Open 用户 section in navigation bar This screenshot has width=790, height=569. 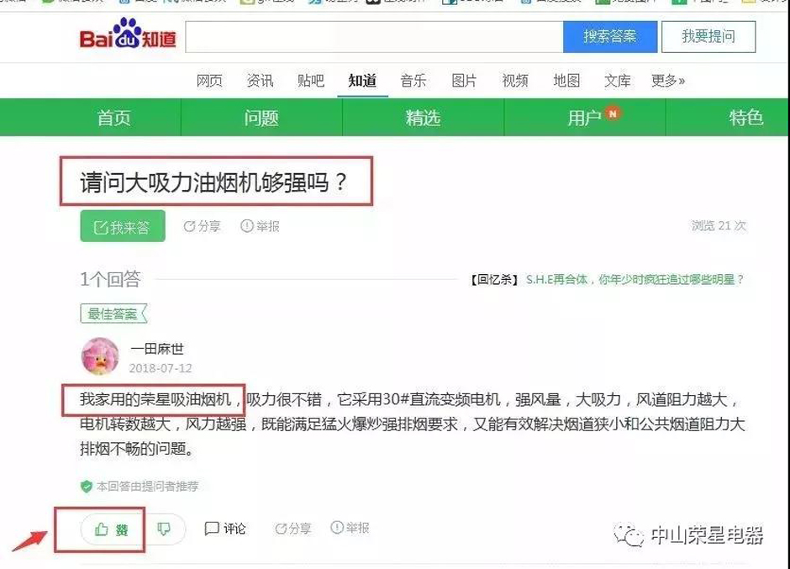pos(585,118)
